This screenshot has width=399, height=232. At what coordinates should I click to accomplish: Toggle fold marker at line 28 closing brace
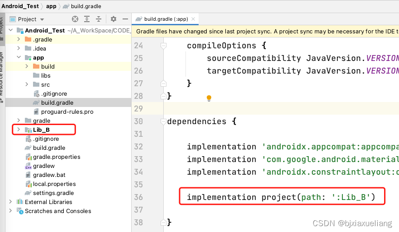pos(164,96)
